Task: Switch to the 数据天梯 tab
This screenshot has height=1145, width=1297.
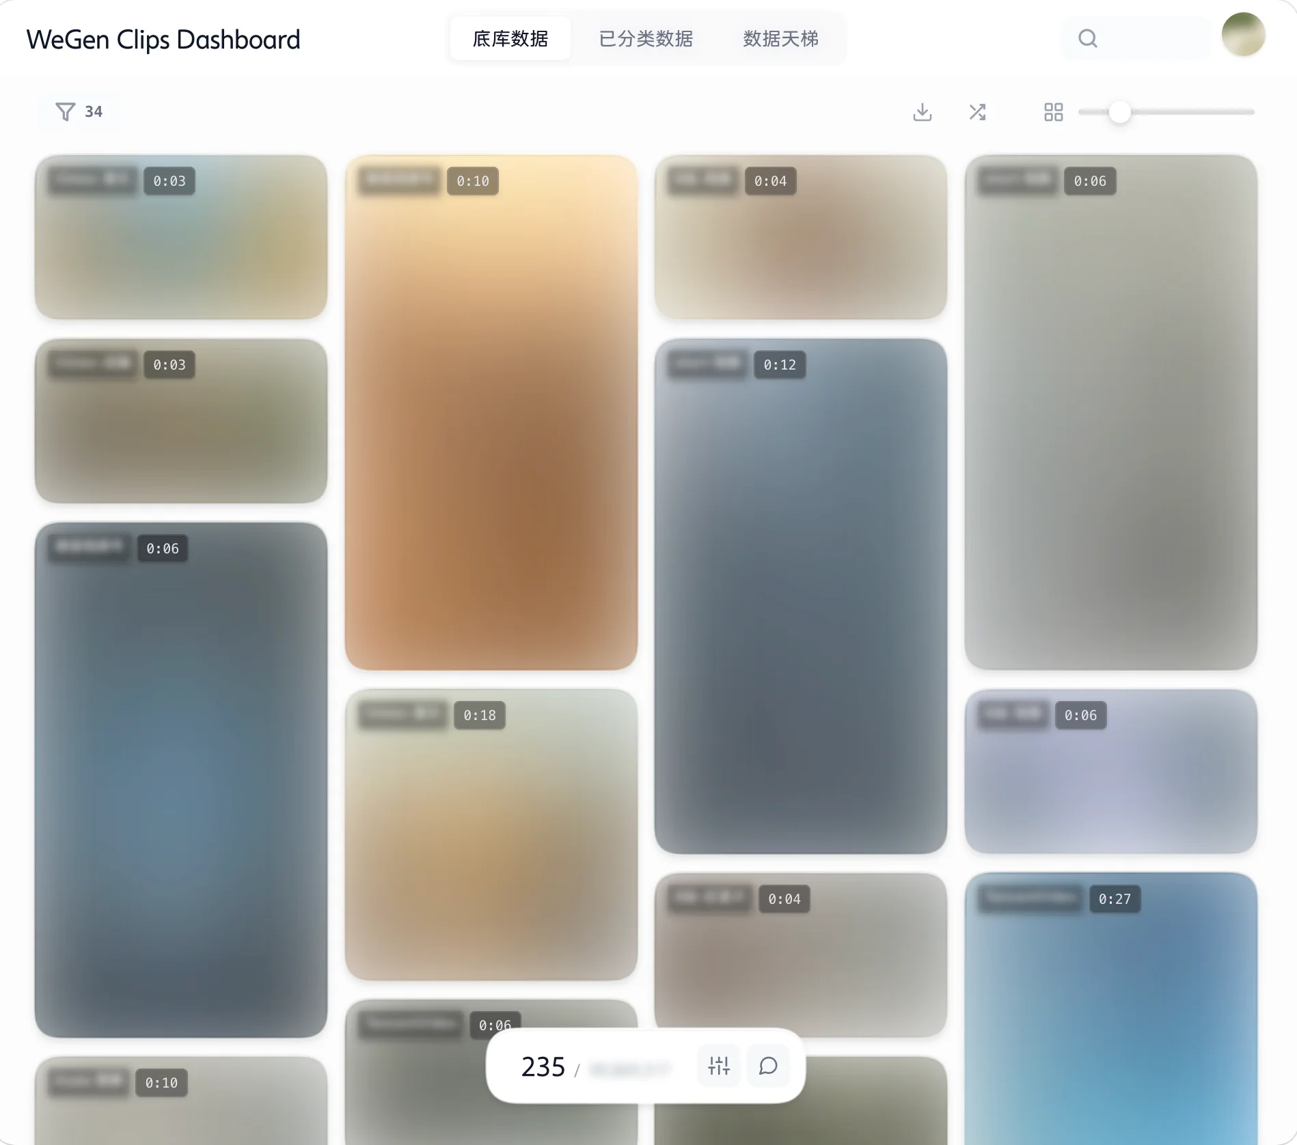Action: [x=780, y=38]
